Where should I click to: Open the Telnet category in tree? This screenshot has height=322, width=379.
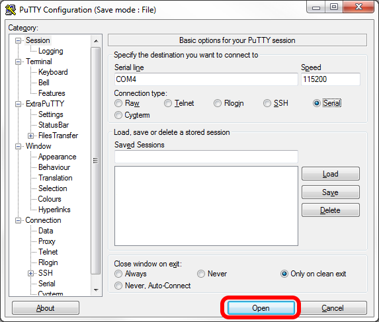[x=48, y=252]
